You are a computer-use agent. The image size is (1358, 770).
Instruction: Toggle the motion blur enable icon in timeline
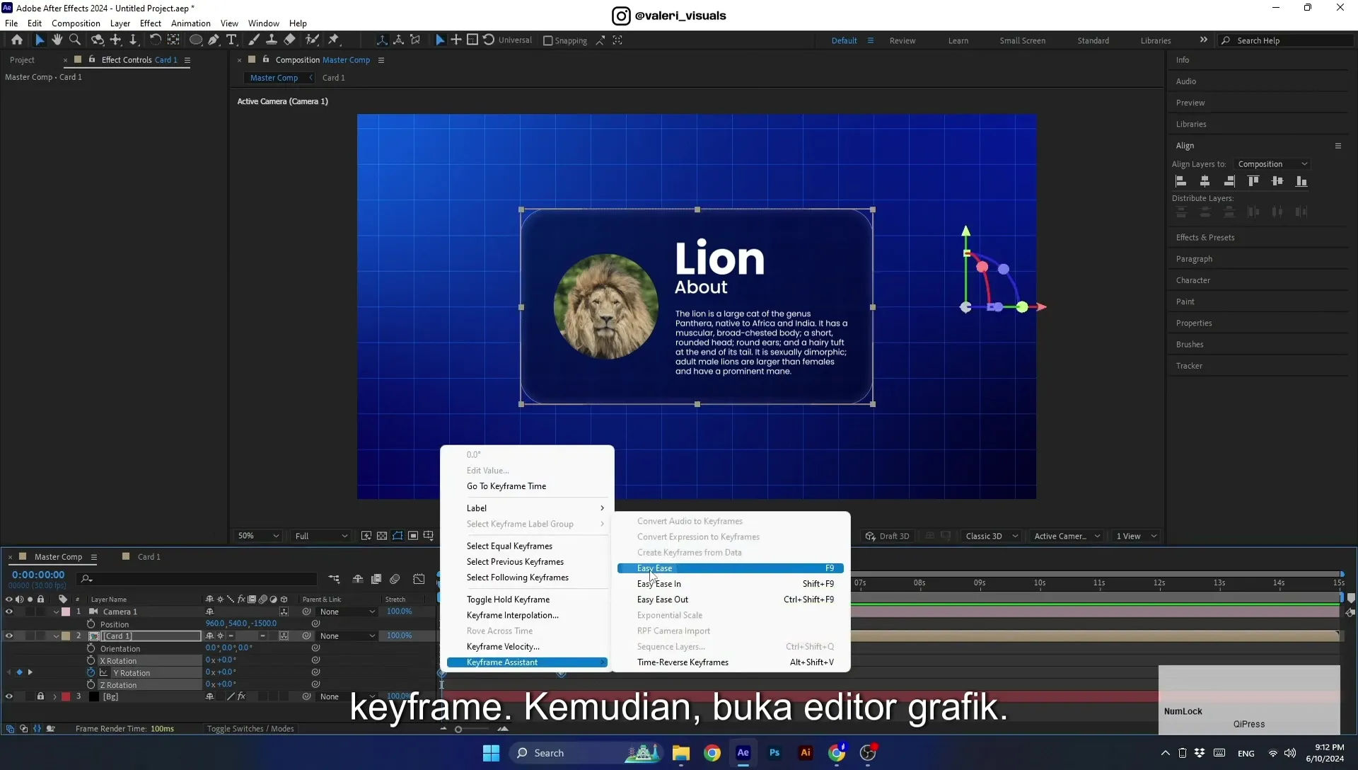[395, 579]
